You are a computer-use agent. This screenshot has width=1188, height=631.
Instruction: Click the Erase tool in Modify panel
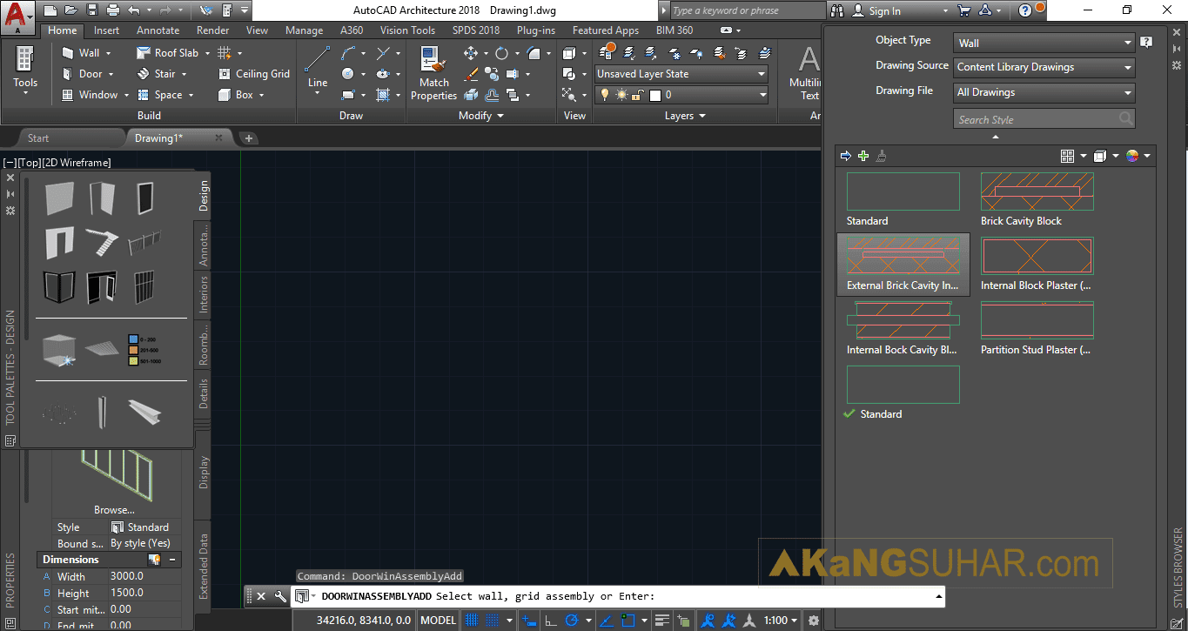pyautogui.click(x=471, y=74)
